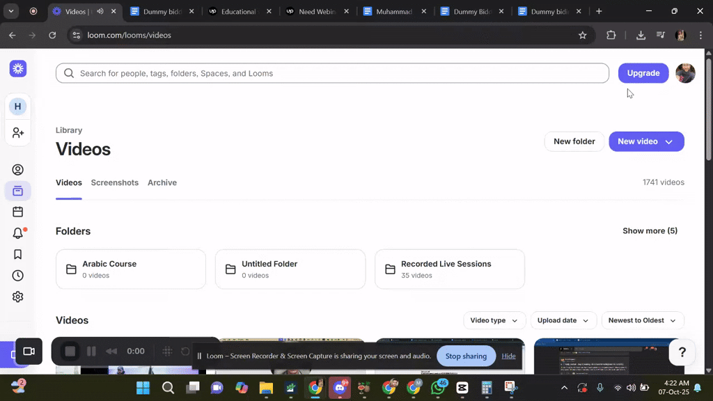Open Chrome media control icon

pos(661,35)
